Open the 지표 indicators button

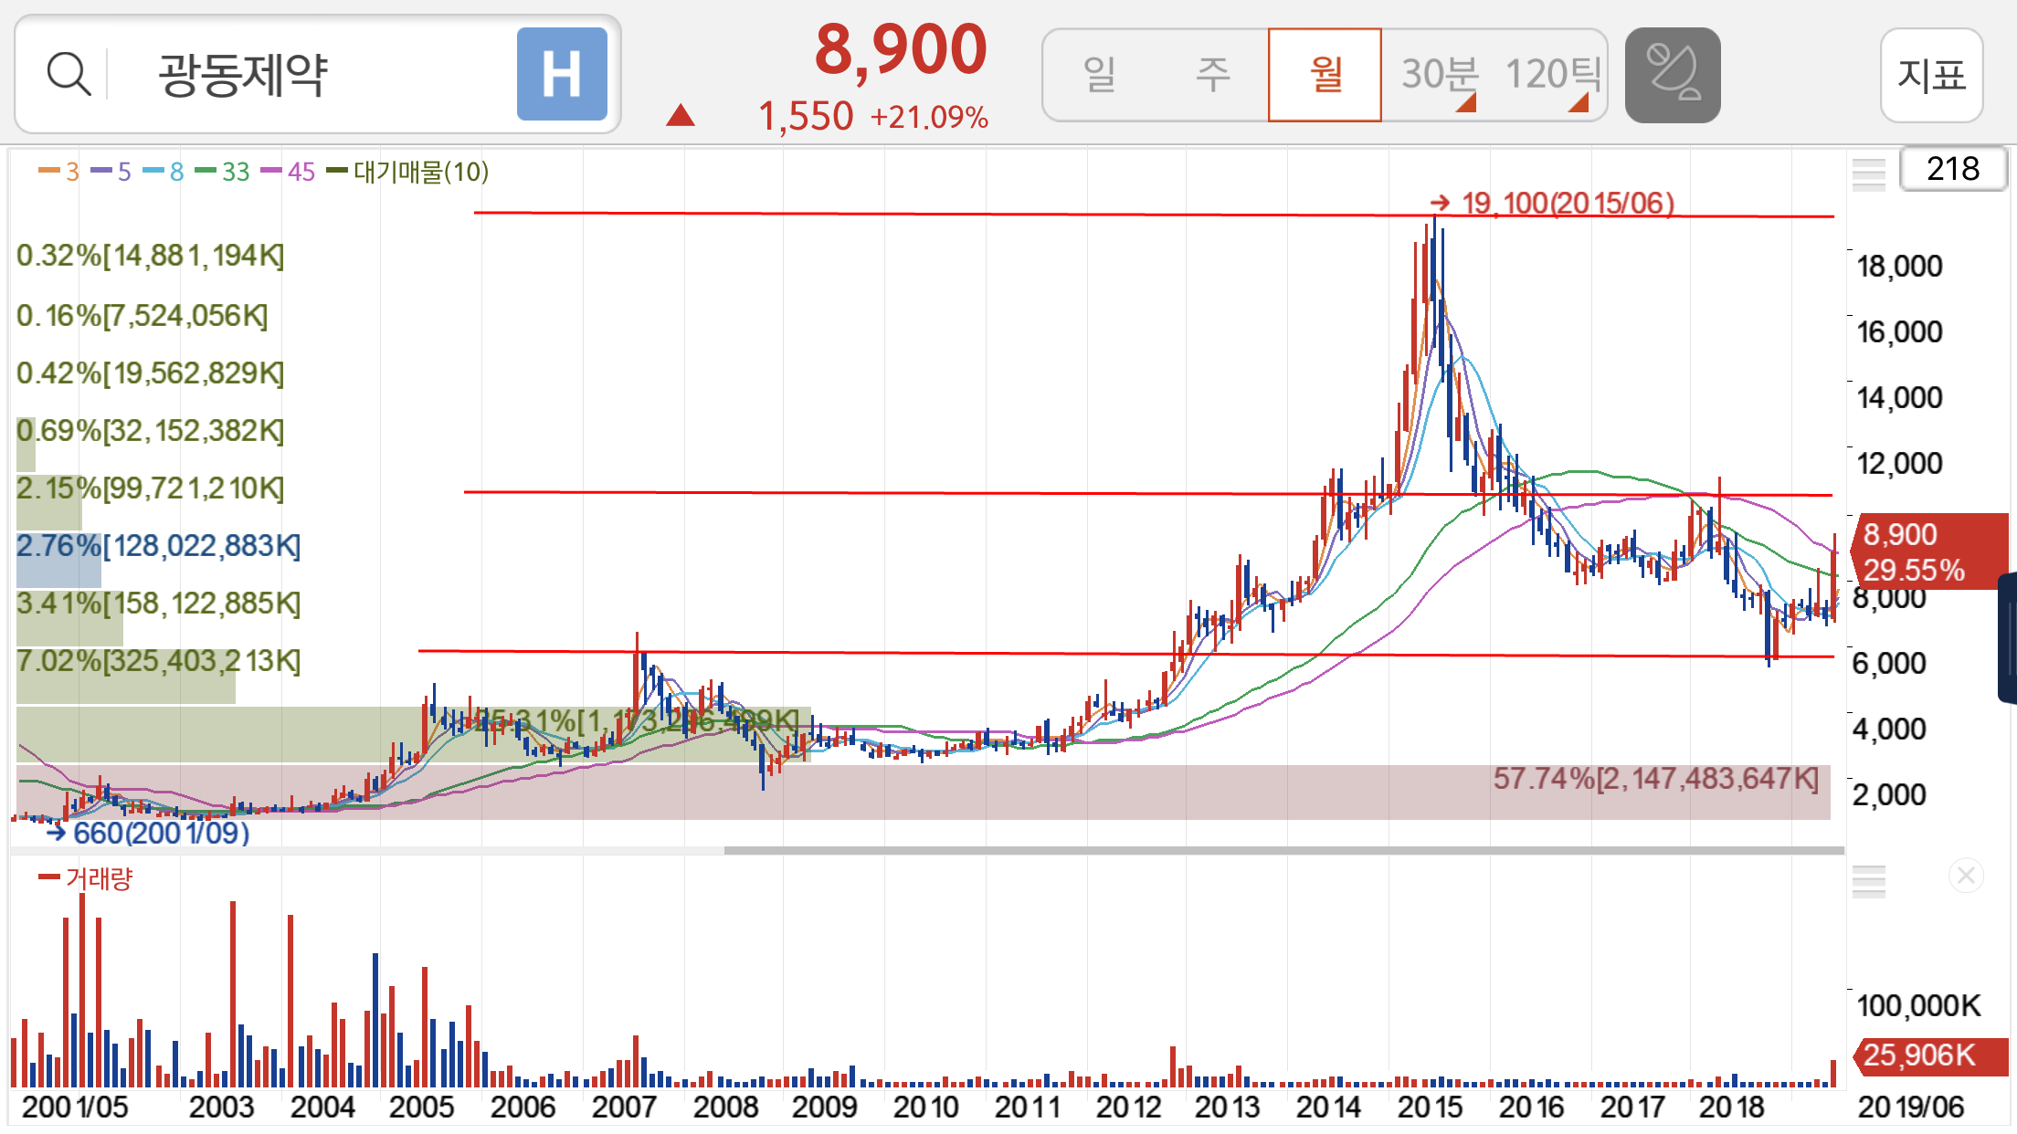1931,75
